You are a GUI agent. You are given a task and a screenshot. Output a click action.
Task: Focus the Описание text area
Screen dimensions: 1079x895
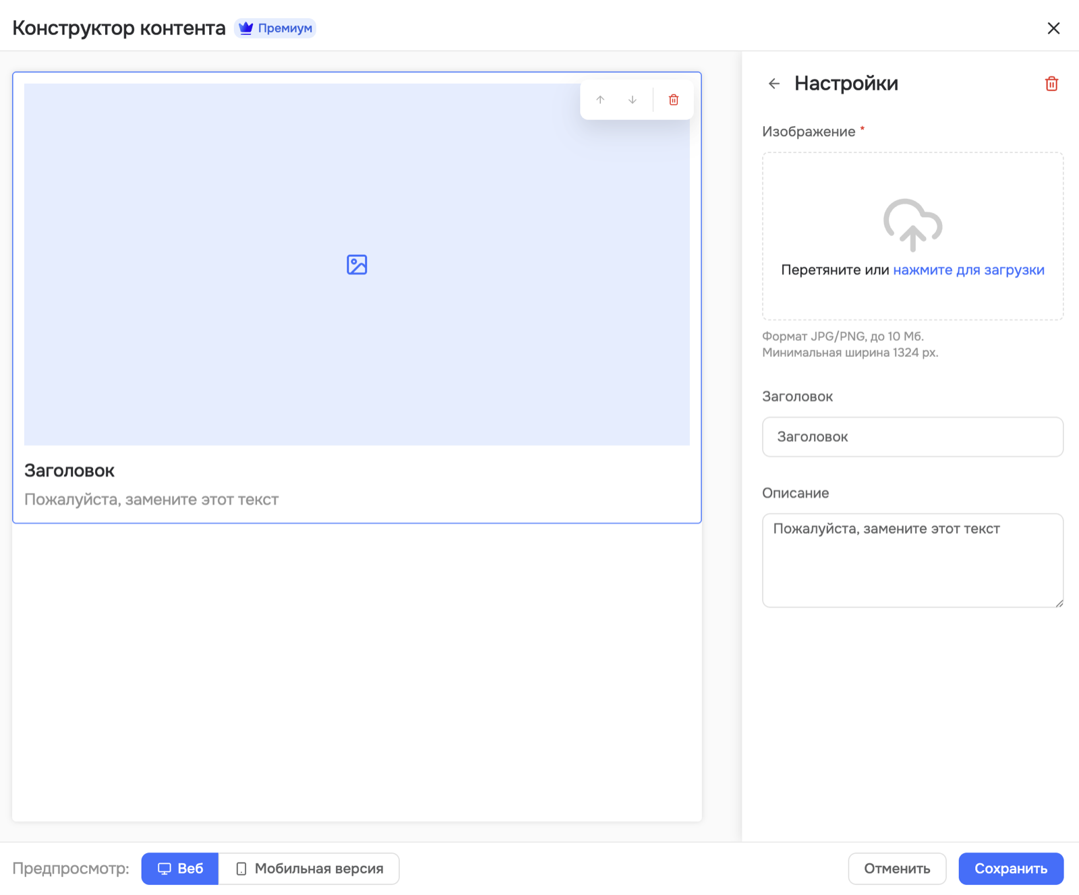[x=912, y=560]
